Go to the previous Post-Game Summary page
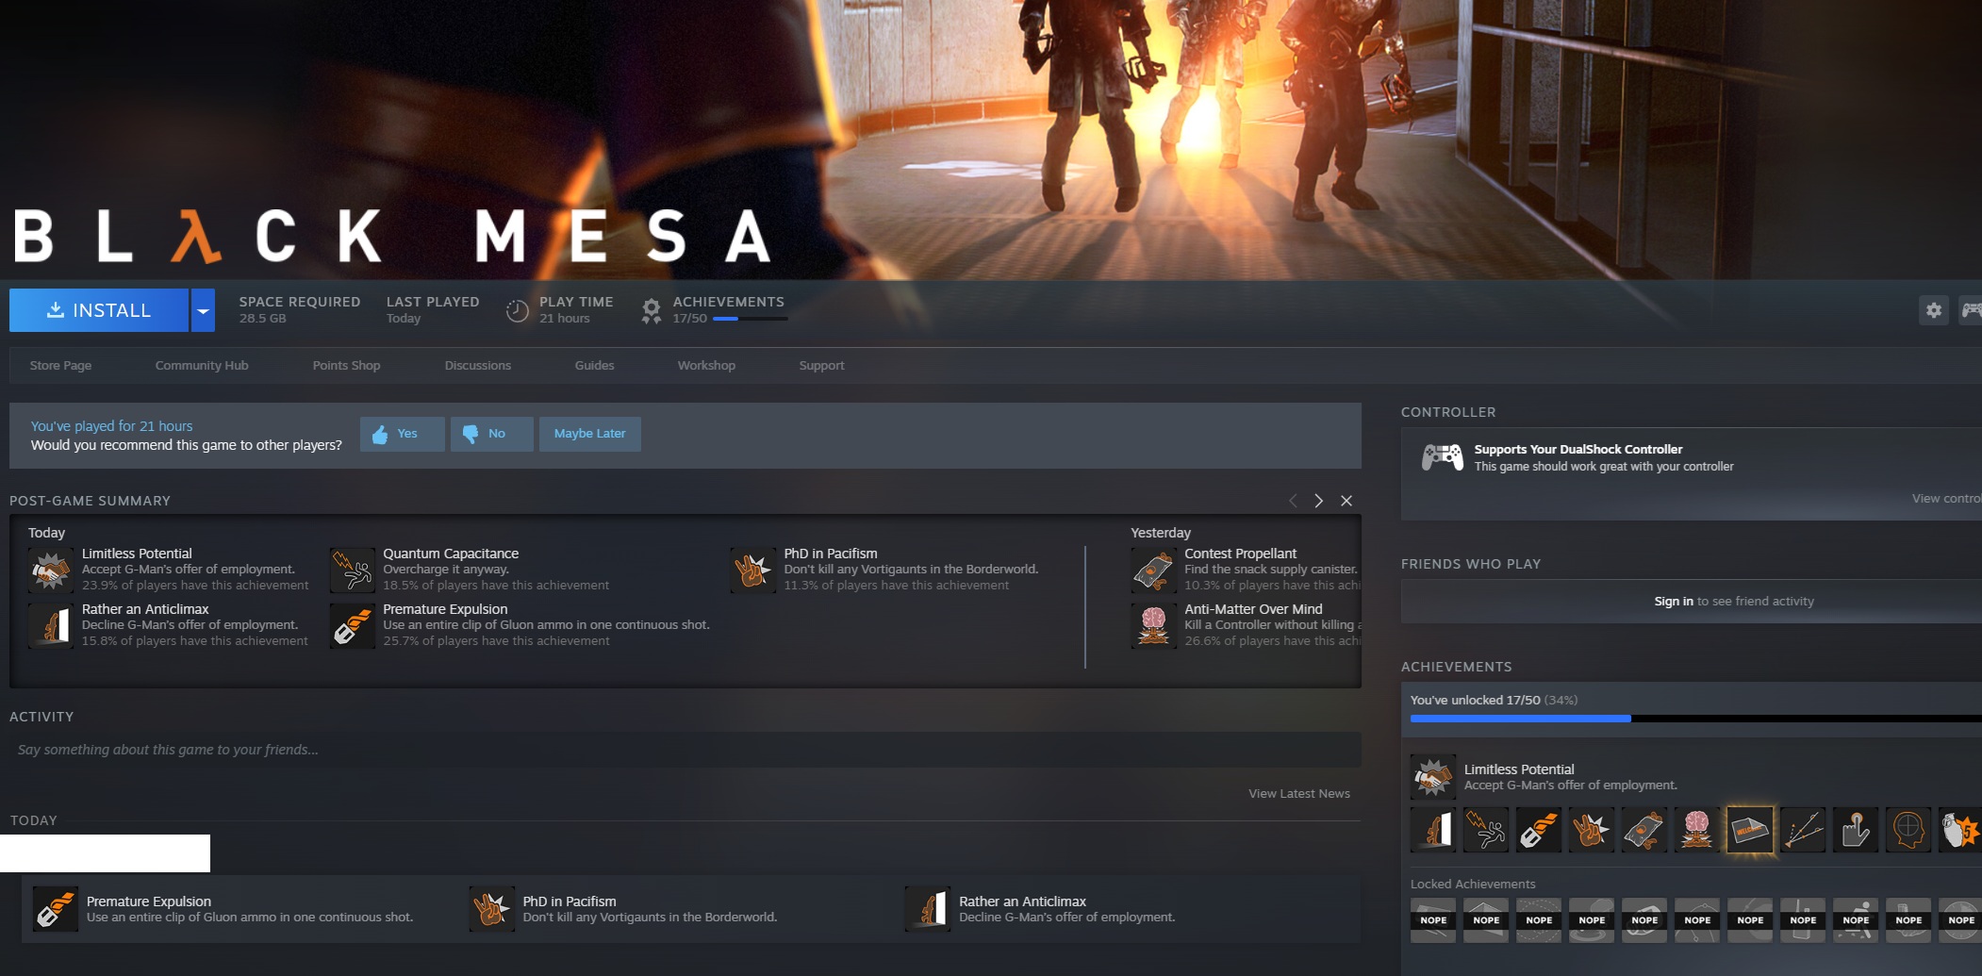 [1293, 501]
